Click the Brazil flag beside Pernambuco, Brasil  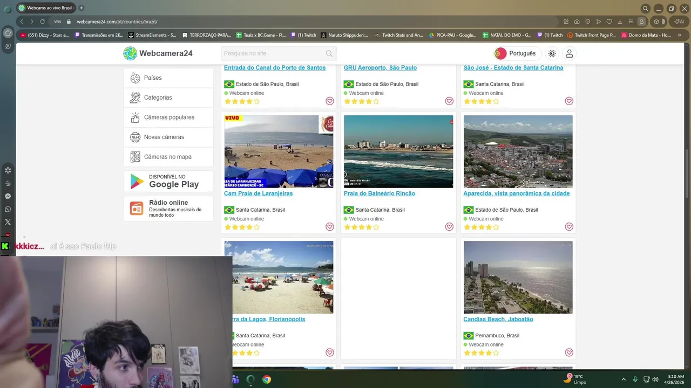[x=469, y=336]
